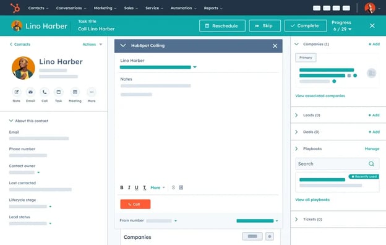Open the More actions ellipsis icon

click(92, 92)
